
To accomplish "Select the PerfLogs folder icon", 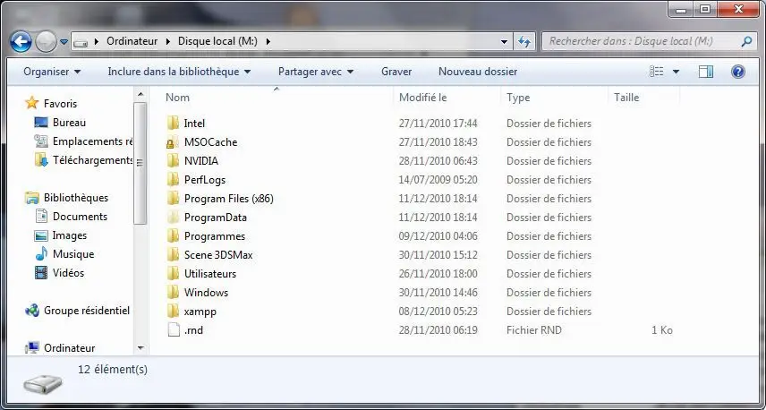I will (x=173, y=180).
